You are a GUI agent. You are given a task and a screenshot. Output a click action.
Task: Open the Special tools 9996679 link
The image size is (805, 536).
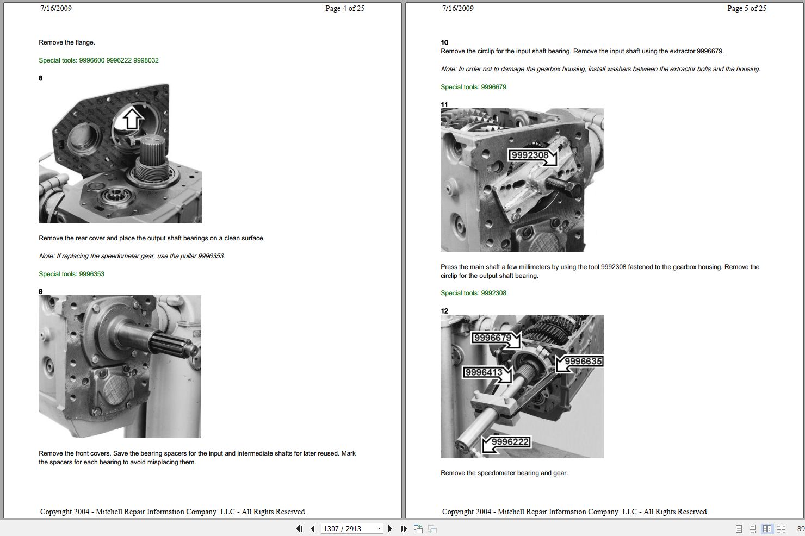pos(493,86)
